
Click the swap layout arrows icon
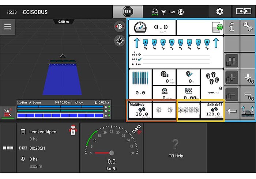244,12
